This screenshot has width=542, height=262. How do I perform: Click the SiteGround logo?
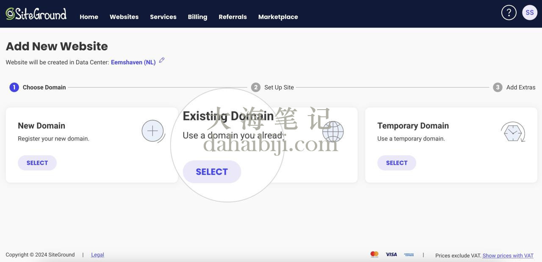(x=36, y=14)
